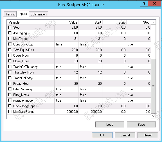Select the Inputs tab
The height and width of the screenshot is (142, 162).
[23, 14]
